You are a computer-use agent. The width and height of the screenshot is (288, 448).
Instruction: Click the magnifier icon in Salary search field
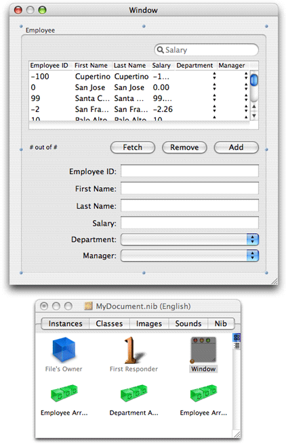[161, 49]
